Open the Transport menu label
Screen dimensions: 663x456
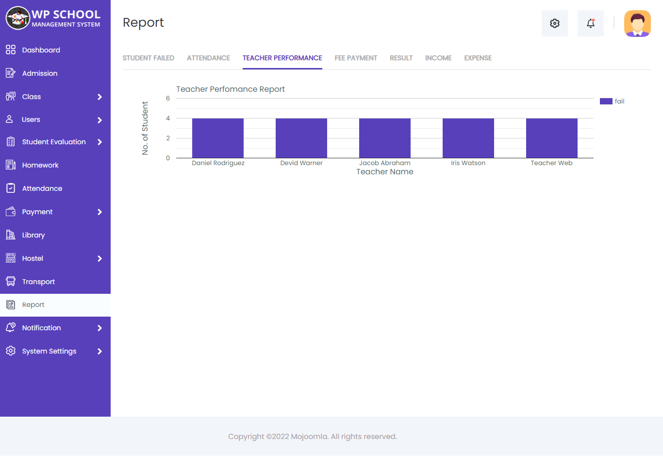tap(38, 282)
